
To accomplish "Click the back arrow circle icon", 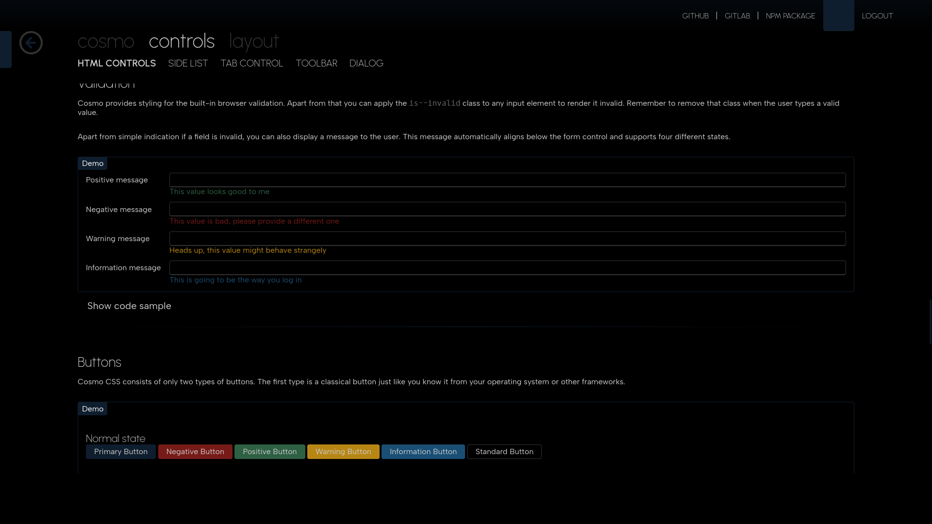I will (x=31, y=43).
